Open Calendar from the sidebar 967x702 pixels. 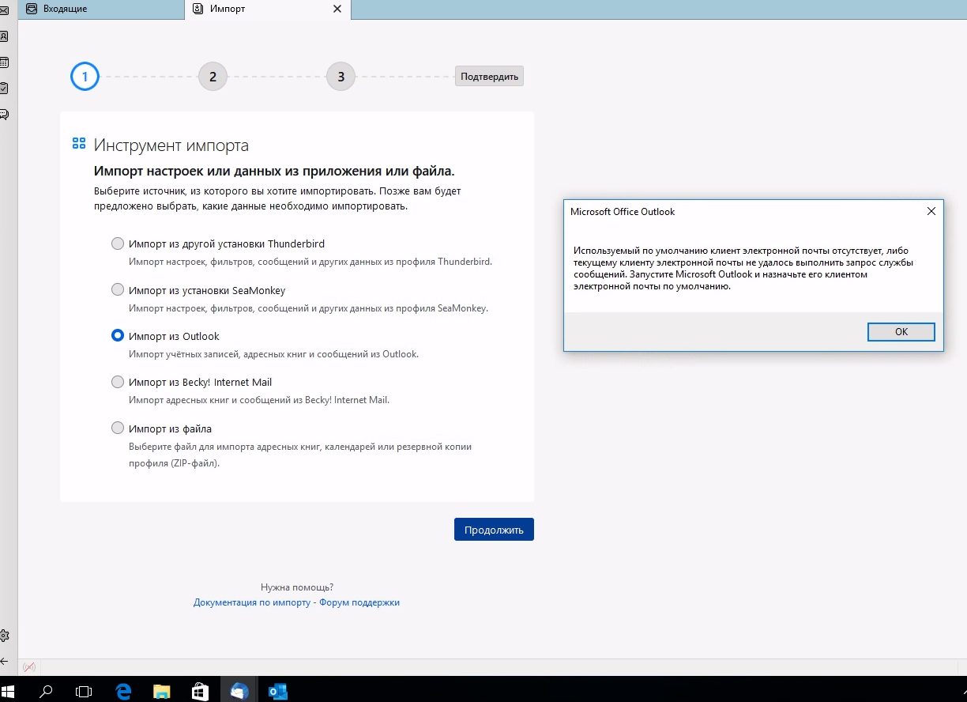pyautogui.click(x=4, y=62)
